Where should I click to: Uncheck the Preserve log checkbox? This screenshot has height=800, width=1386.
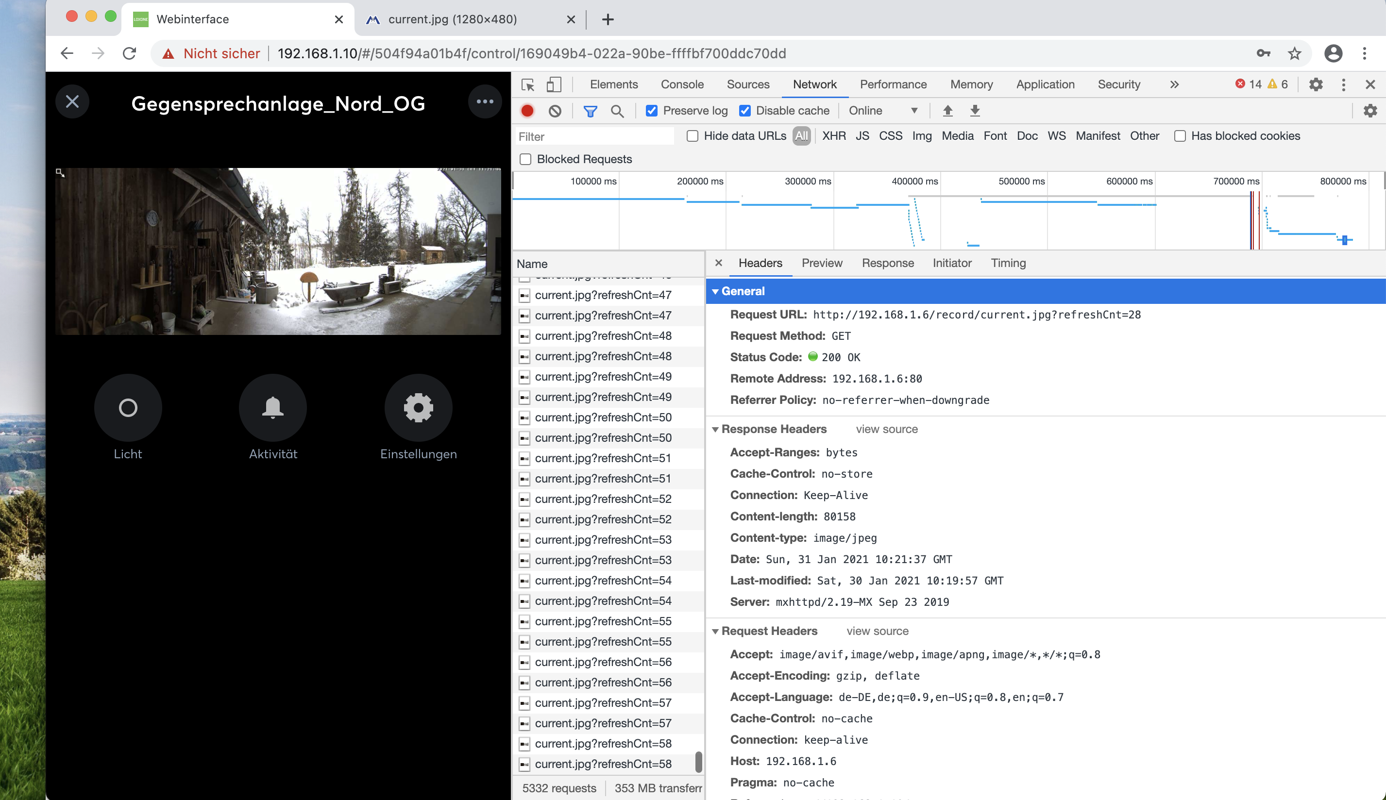651,111
